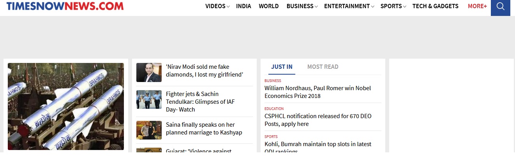Open the CSPHCL notification article
The image size is (515, 157).
(x=318, y=120)
